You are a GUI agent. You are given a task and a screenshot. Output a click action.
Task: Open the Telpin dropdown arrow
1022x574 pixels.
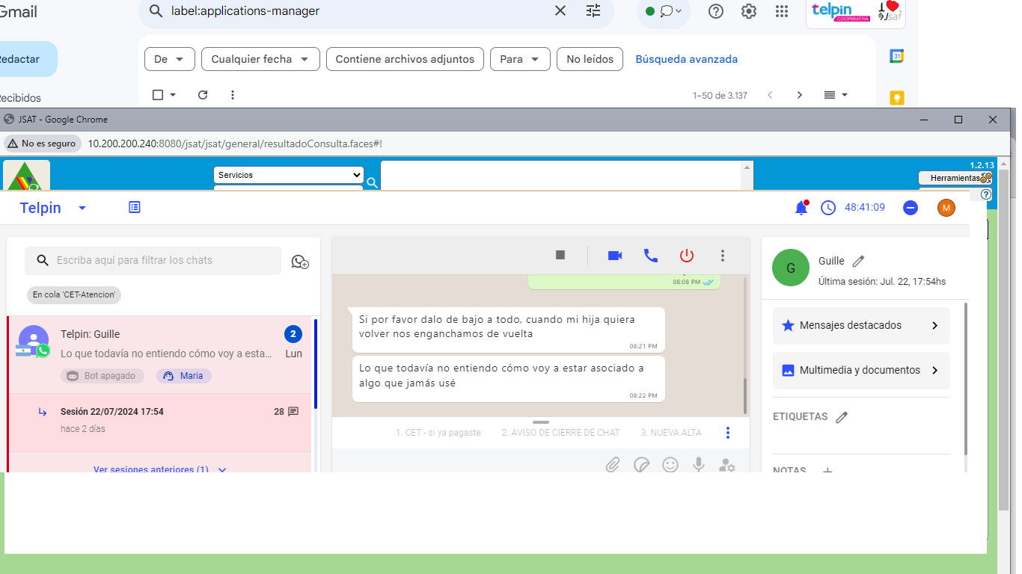pos(82,208)
